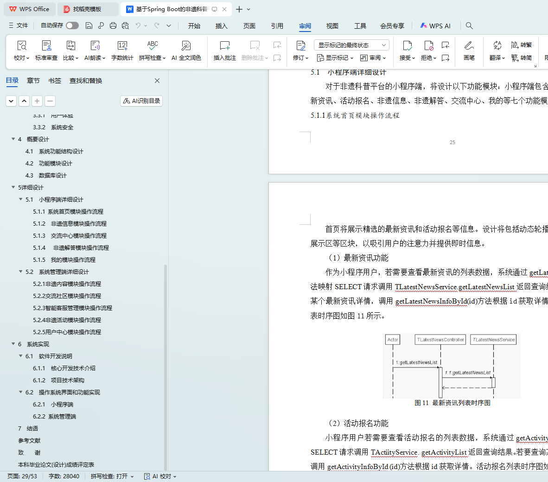Toggle the 自动保存 autosave switch
Image resolution: width=548 pixels, height=482 pixels.
coord(72,25)
